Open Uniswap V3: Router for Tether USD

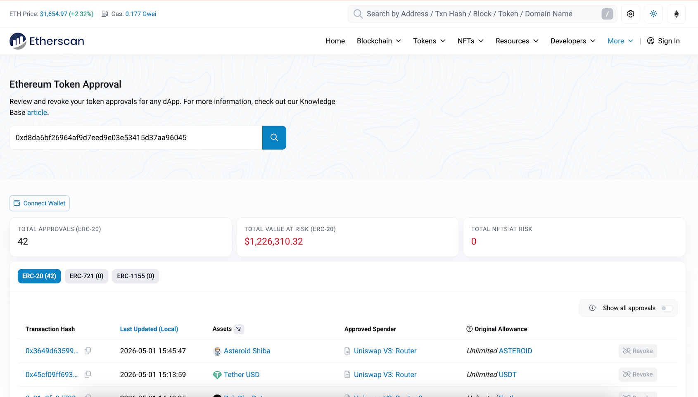(x=385, y=375)
